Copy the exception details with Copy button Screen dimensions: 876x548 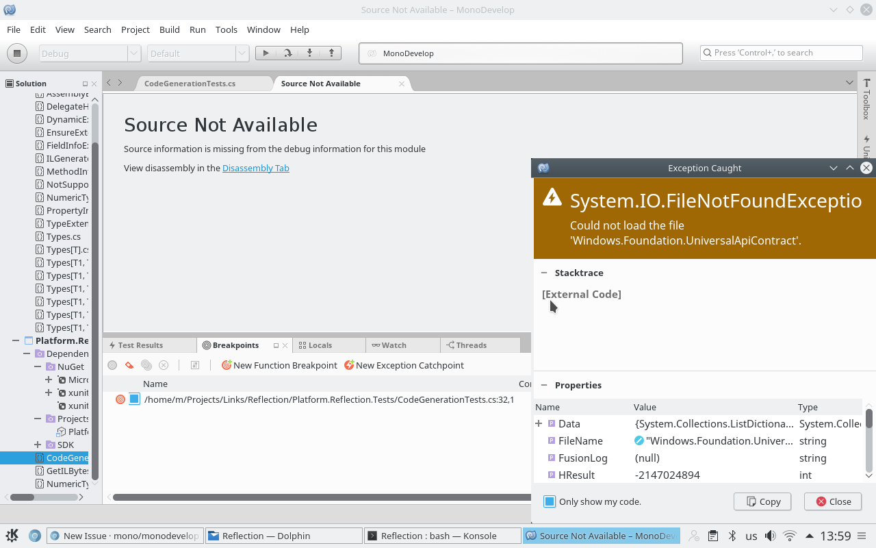(762, 501)
